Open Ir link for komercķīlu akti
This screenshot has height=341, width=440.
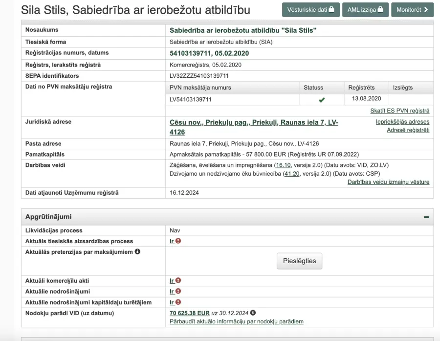(172, 281)
